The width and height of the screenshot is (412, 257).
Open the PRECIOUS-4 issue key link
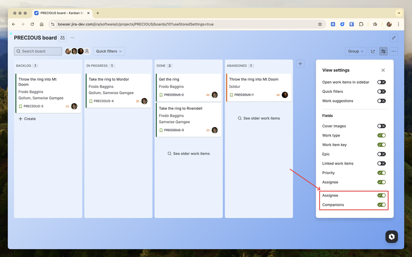coord(104,101)
